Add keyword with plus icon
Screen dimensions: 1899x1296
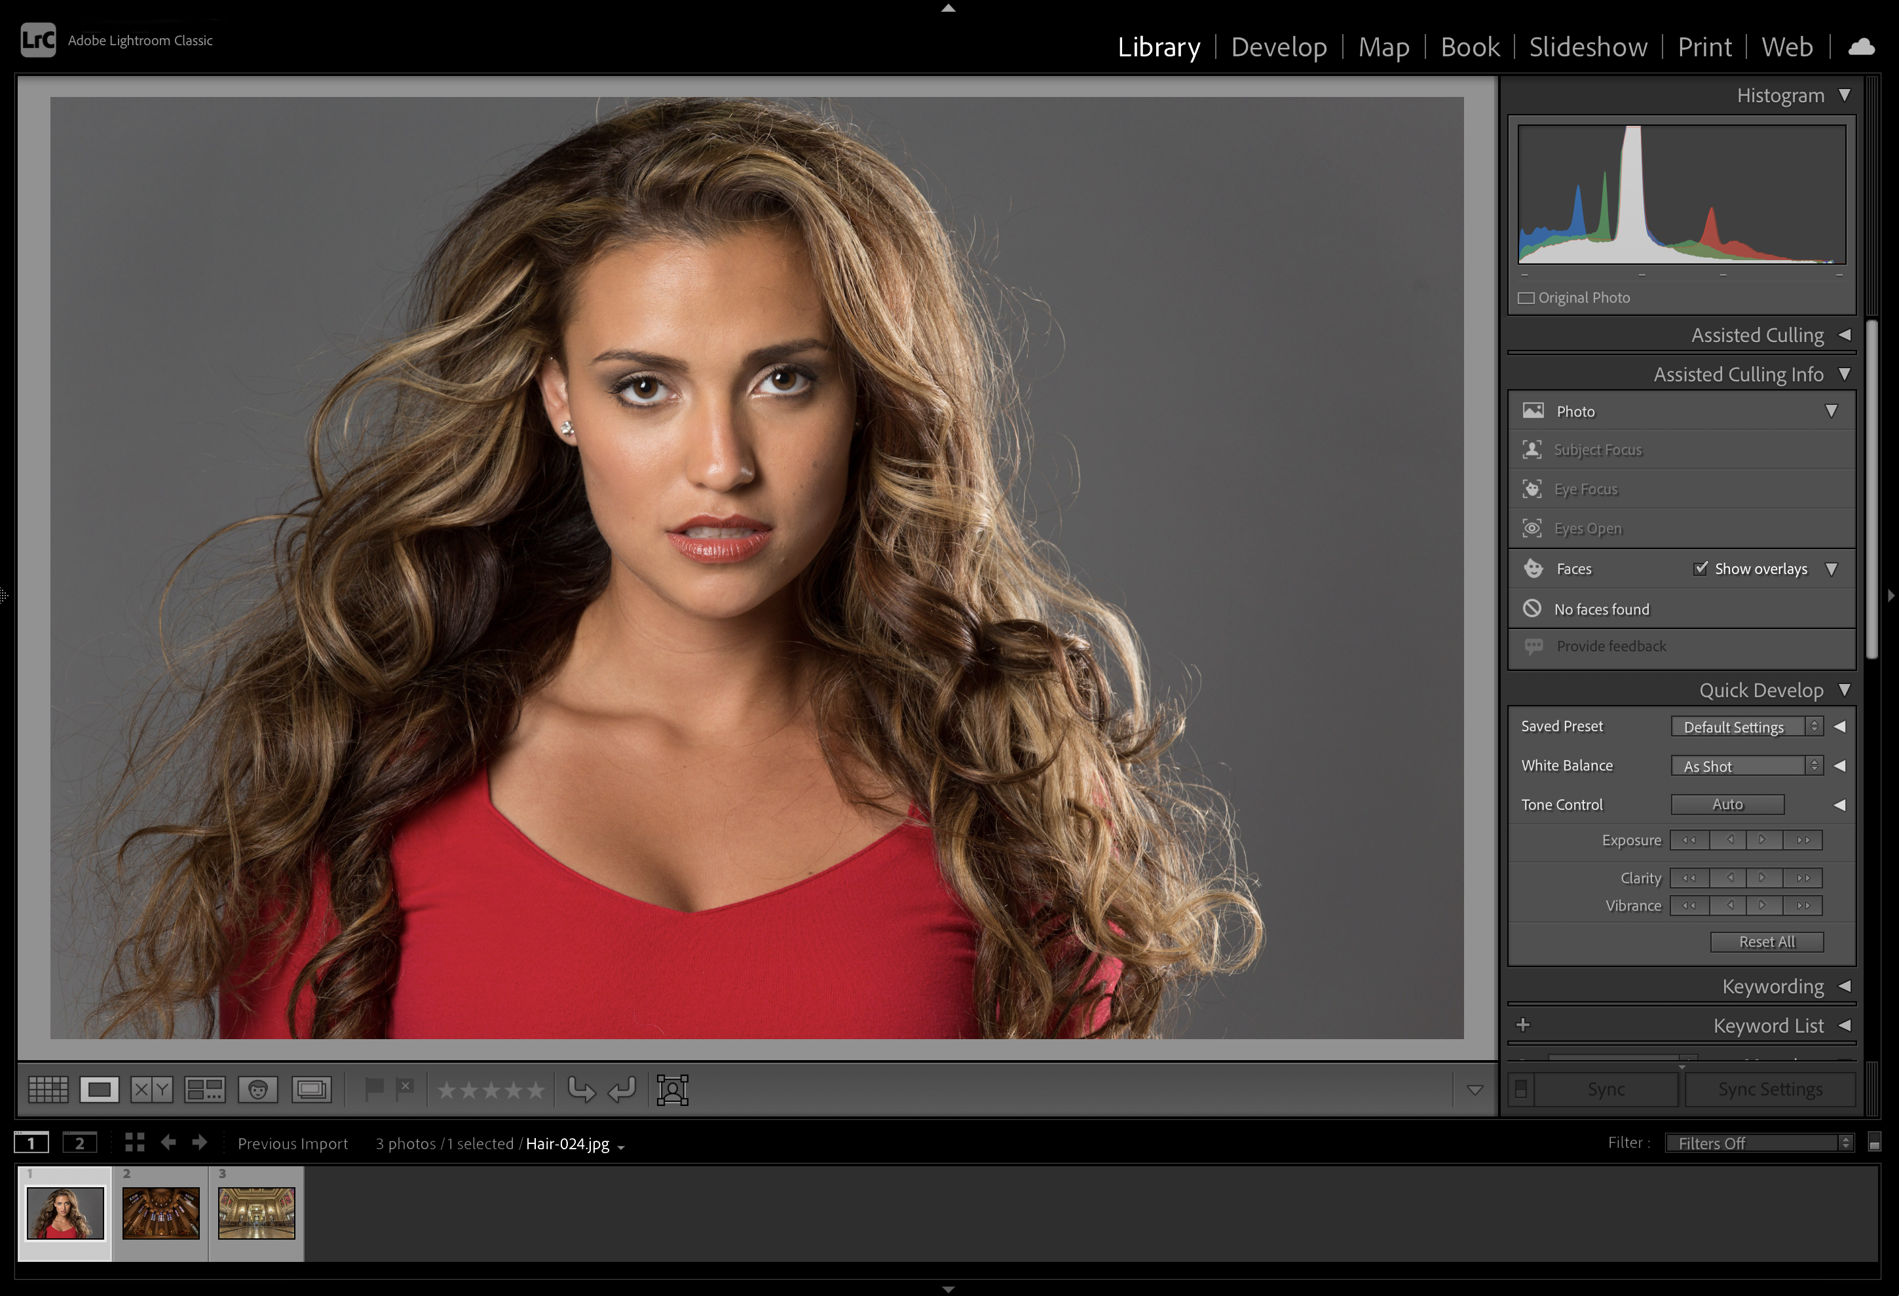pos(1523,1025)
